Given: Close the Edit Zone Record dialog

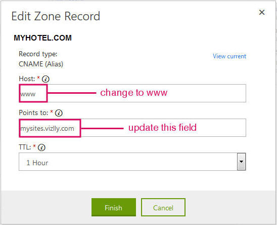Looking at the screenshot, I should (262, 12).
